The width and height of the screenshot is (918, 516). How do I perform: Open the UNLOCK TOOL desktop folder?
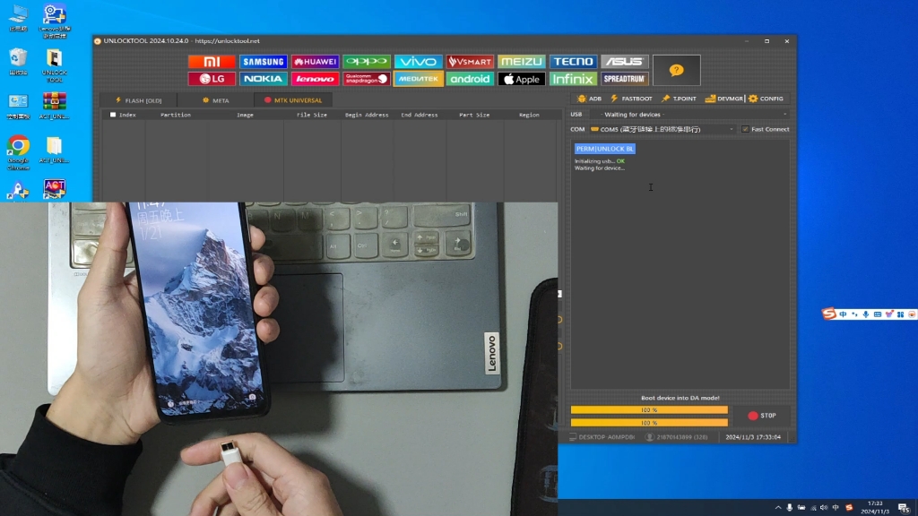coord(55,65)
